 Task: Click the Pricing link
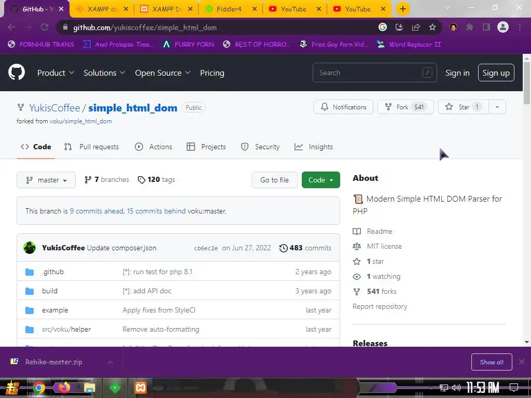[212, 73]
